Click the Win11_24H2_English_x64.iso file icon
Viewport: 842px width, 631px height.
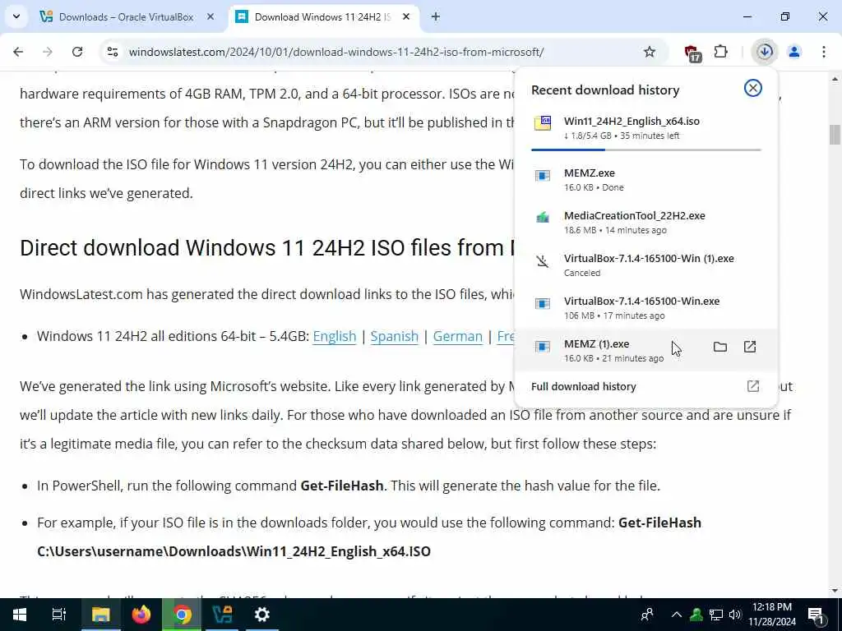543,123
